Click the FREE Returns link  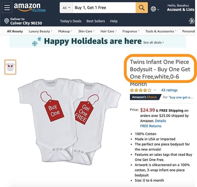[x=151, y=126]
